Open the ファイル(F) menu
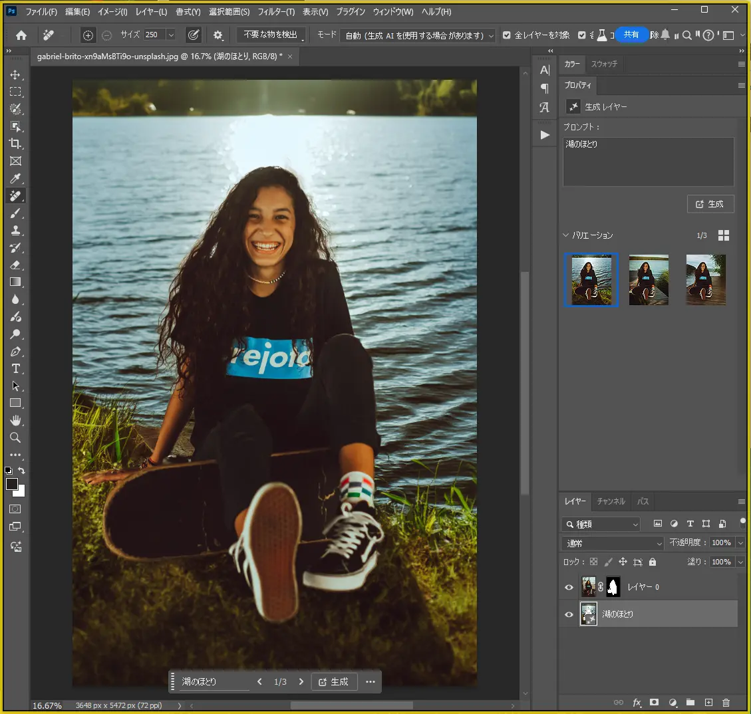751x714 pixels. [41, 11]
